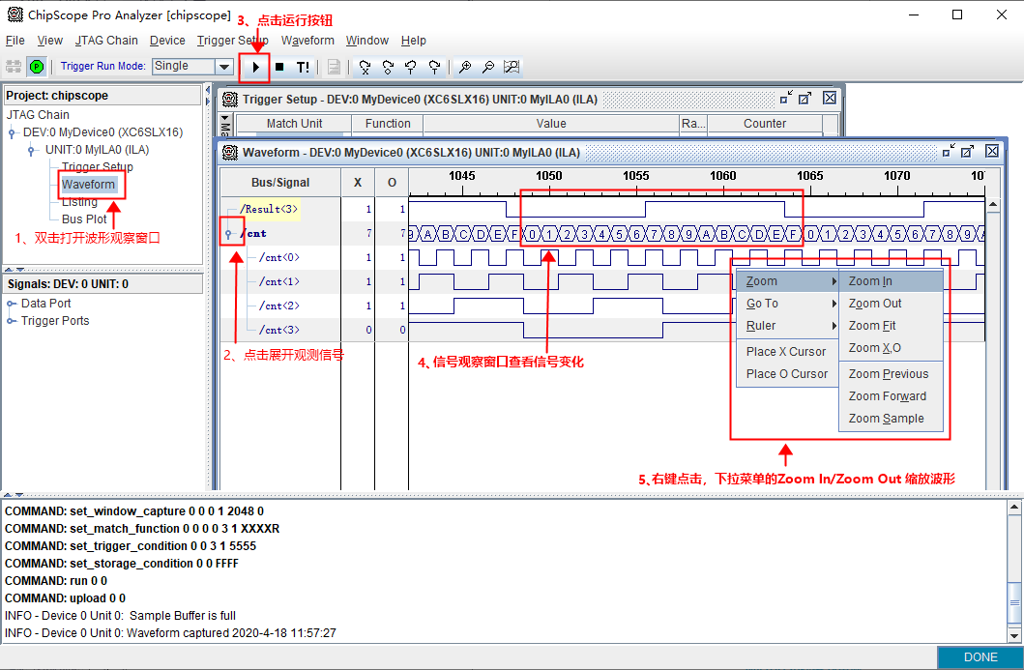Screen dimensions: 1024x670
Task: Select Listing in the project tree
Action: tap(79, 202)
